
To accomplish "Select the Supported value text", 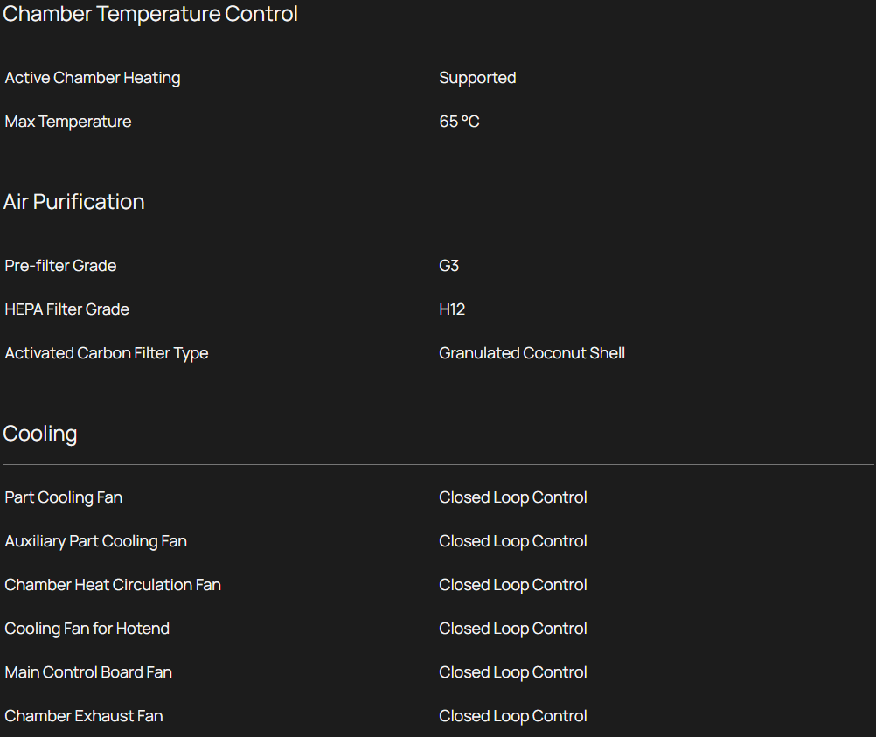I will [x=477, y=78].
